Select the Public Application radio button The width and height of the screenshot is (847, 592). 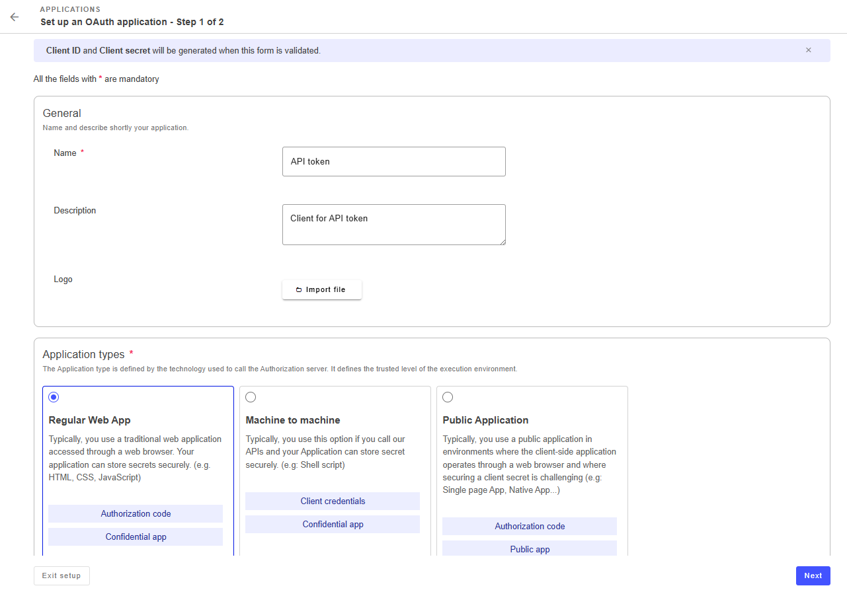(x=448, y=397)
